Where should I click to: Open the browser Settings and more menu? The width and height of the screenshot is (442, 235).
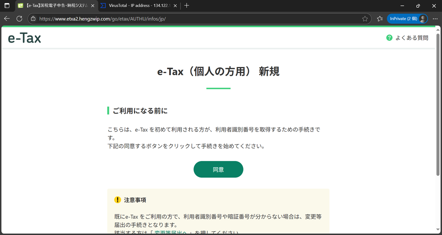click(x=435, y=19)
